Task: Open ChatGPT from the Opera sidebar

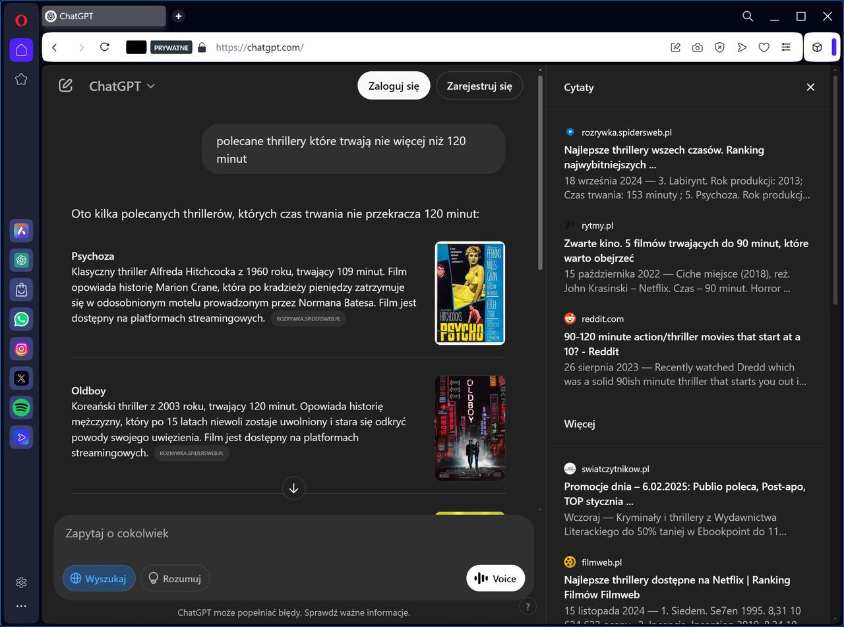Action: tap(21, 260)
